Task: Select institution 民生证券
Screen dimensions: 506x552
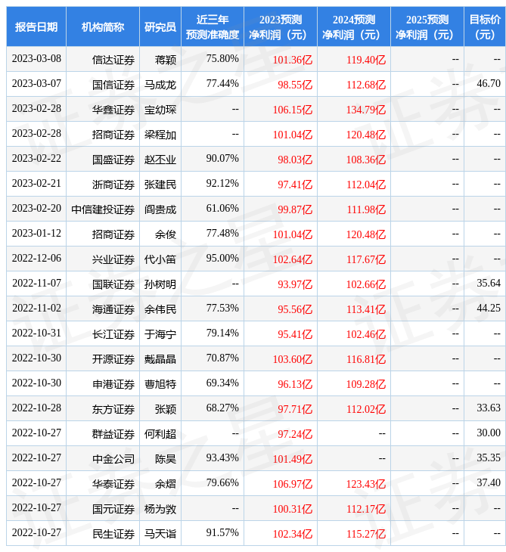Action: pyautogui.click(x=113, y=535)
